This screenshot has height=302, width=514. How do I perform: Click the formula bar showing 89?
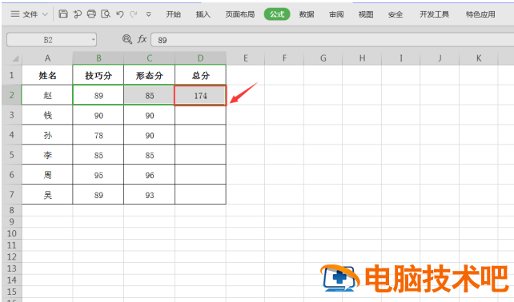(x=332, y=40)
